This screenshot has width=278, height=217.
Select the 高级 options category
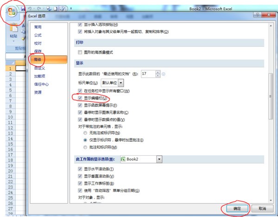(49, 60)
